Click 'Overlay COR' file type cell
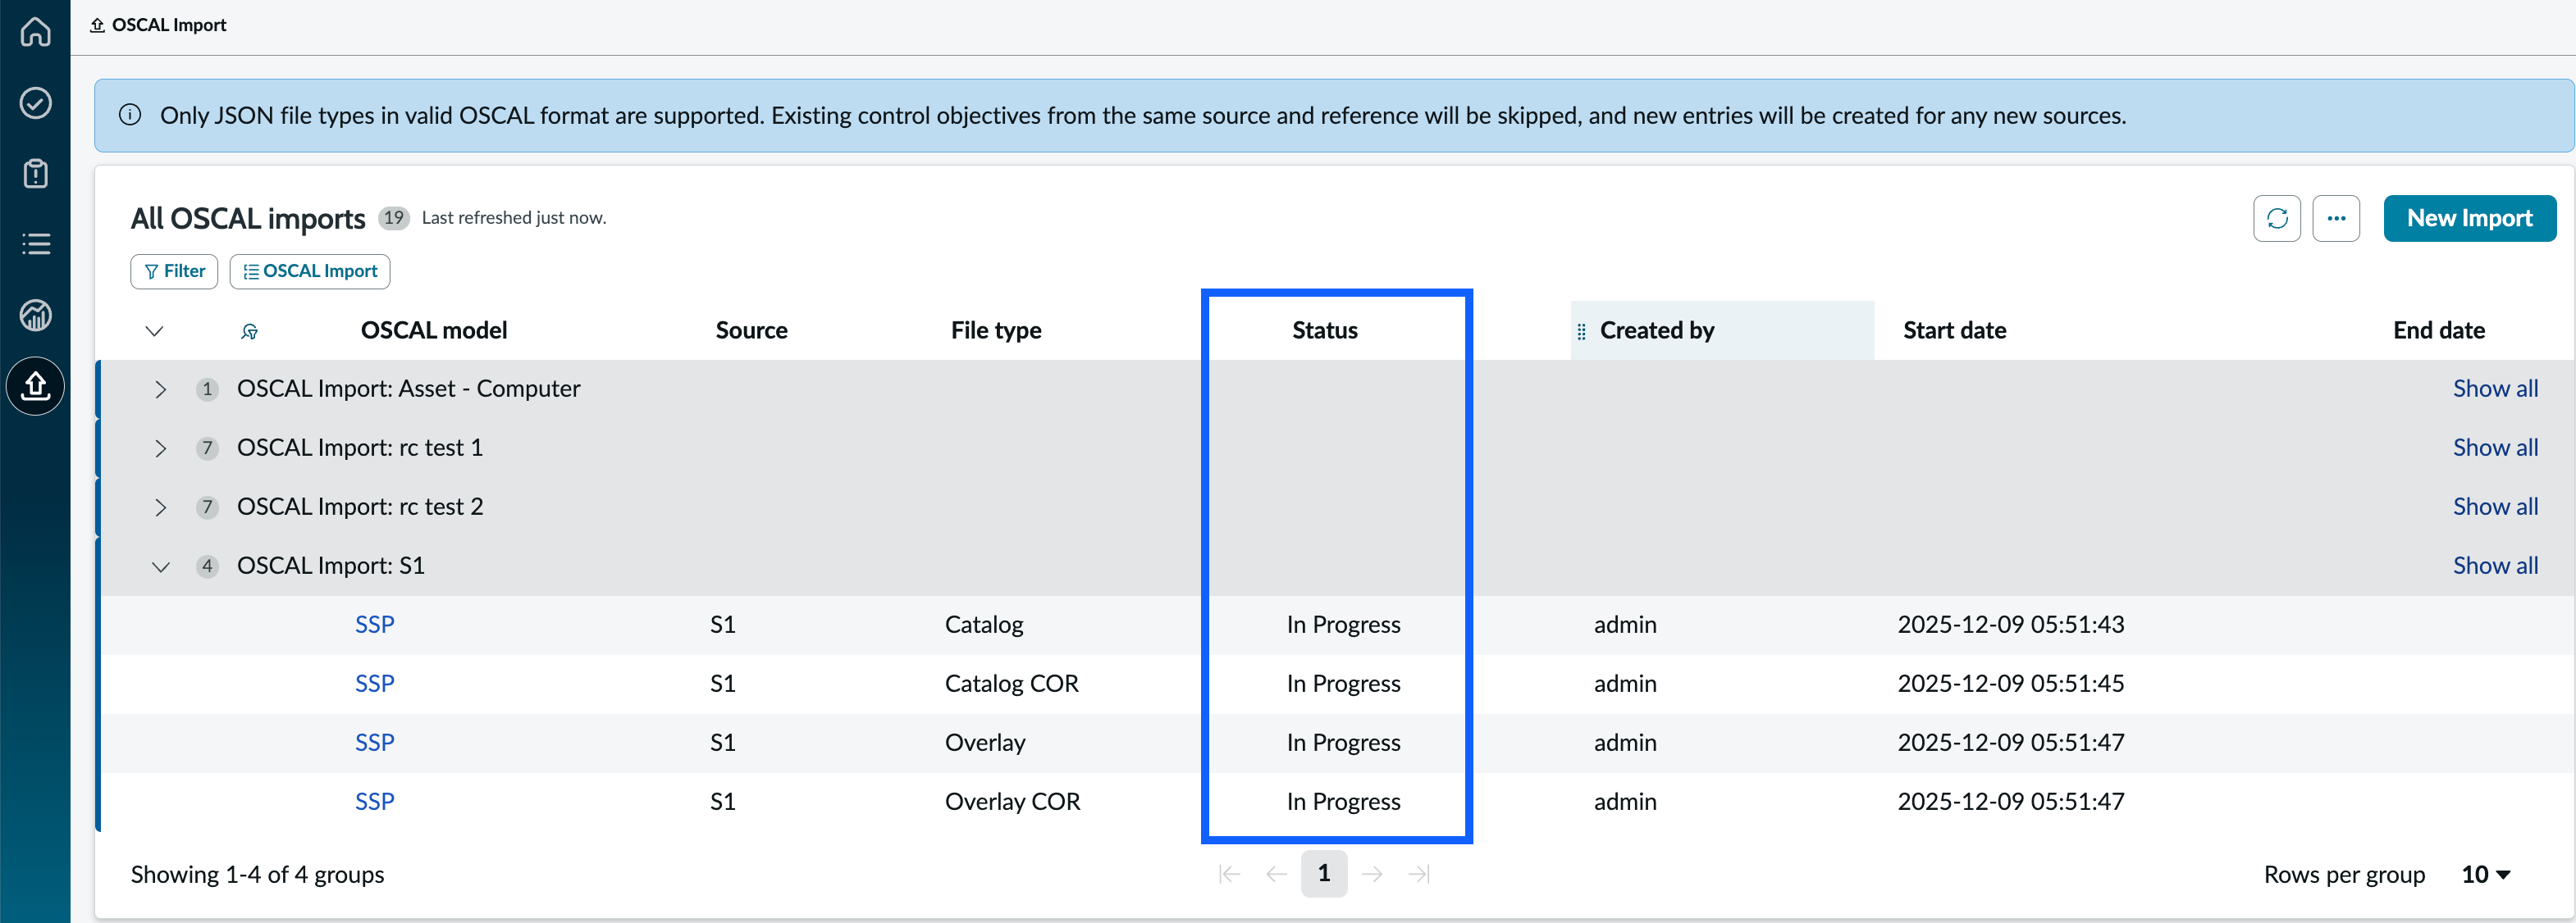Screen dimensions: 2576x923 point(1012,801)
